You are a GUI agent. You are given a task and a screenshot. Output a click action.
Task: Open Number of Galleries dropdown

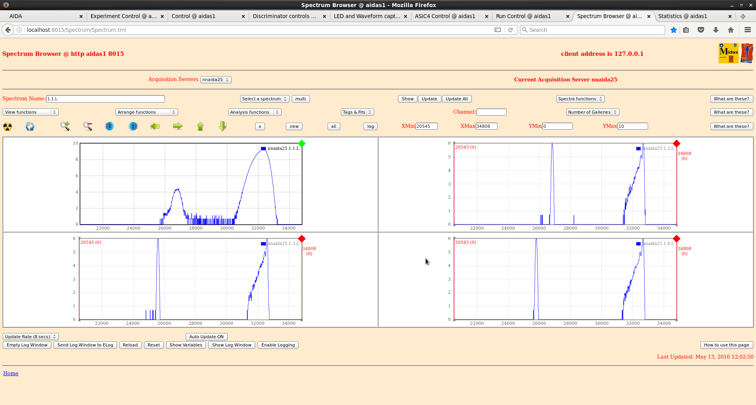593,112
